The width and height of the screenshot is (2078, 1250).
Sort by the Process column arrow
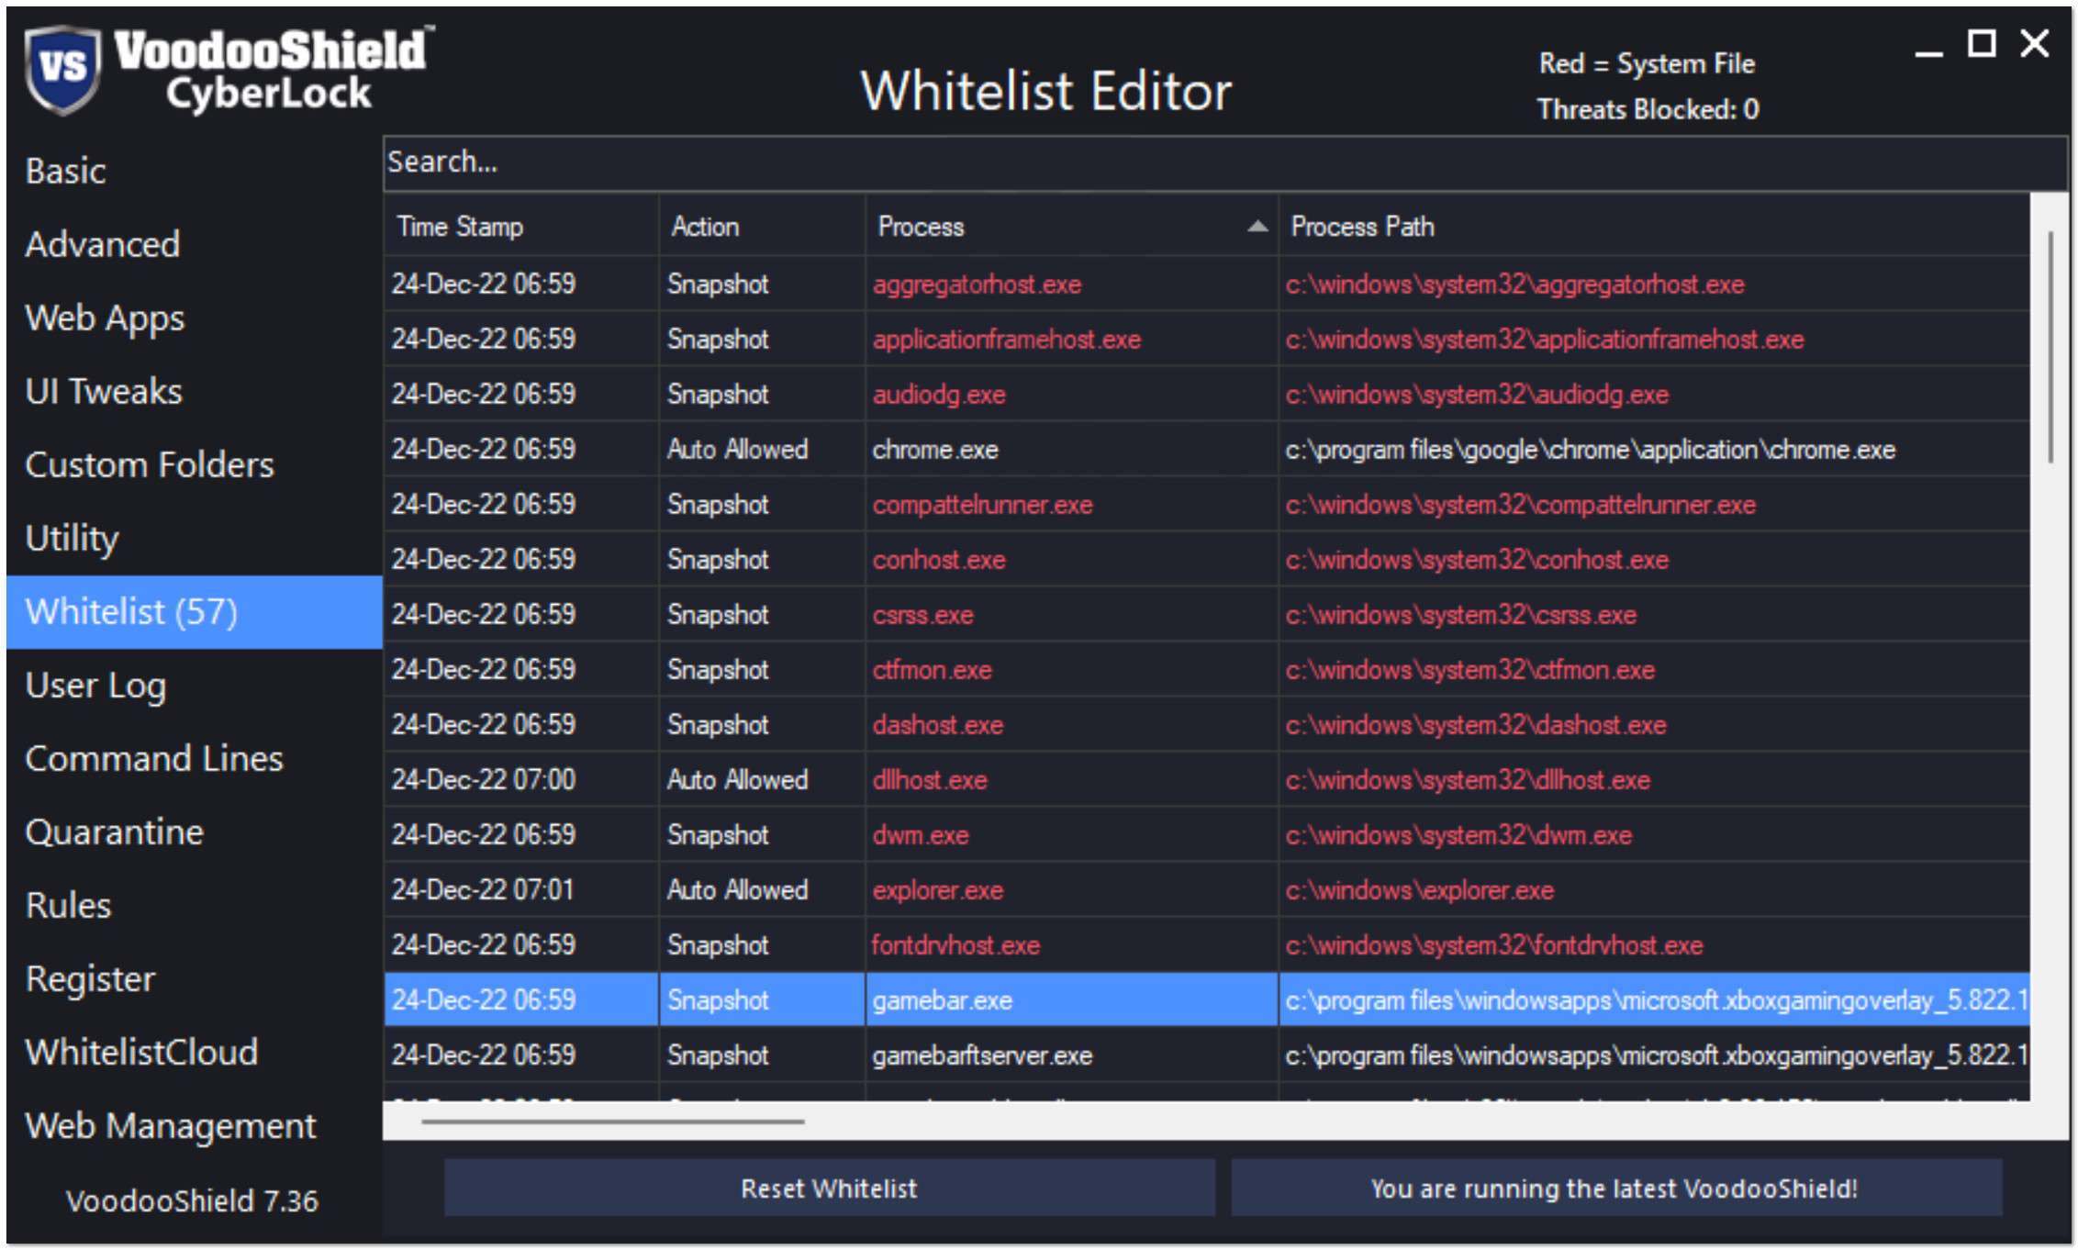coord(1257,227)
